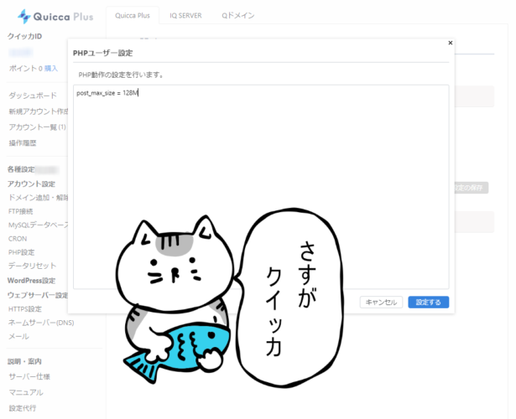
Task: Open WordPress設定 in sidebar
Action: [31, 281]
